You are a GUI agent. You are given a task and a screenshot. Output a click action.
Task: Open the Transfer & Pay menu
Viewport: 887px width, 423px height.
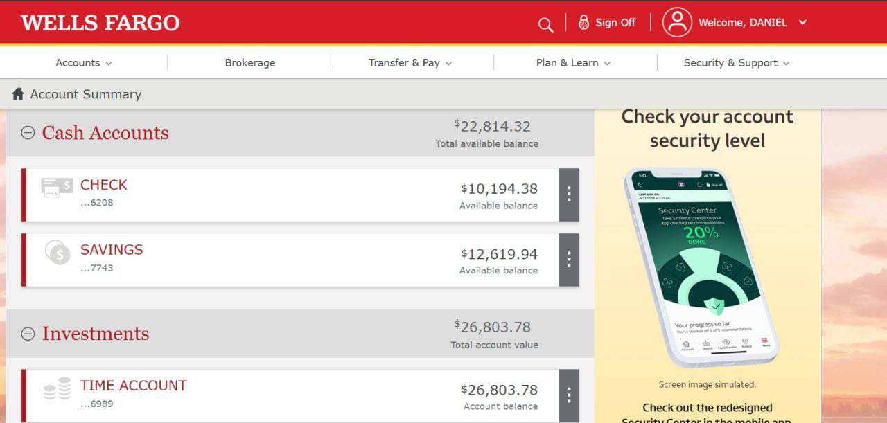click(x=410, y=63)
